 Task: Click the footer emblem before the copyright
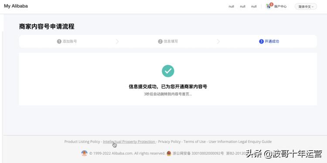[x=84, y=153]
